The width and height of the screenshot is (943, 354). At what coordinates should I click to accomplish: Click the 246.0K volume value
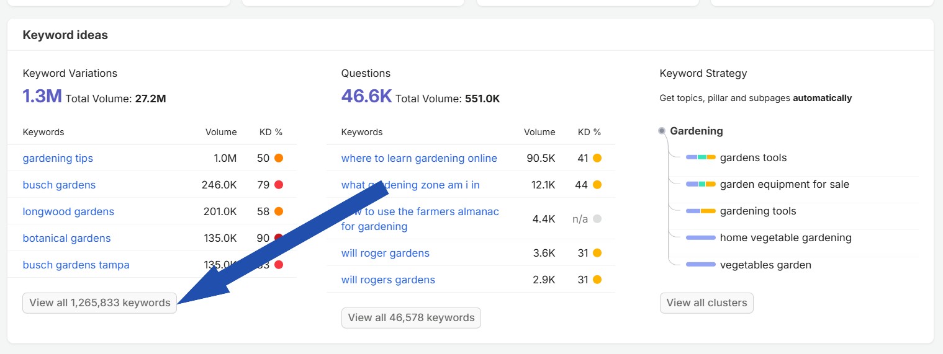tap(219, 185)
